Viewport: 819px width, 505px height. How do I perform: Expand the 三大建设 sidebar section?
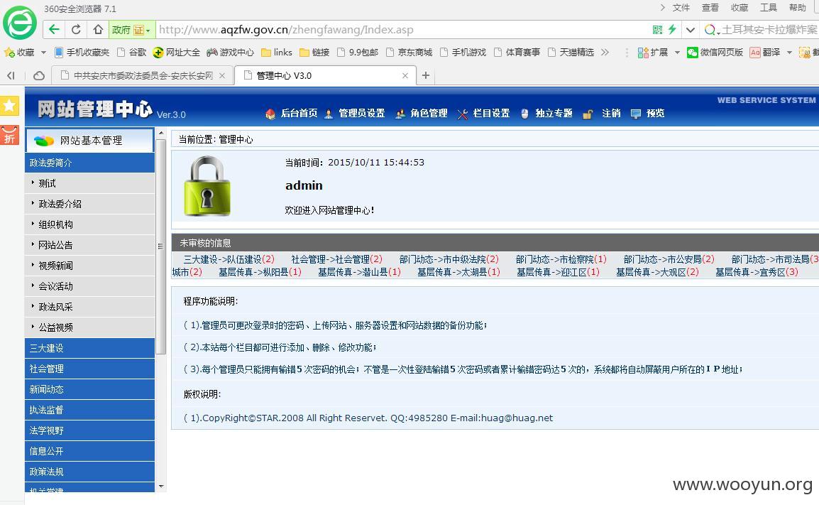89,348
